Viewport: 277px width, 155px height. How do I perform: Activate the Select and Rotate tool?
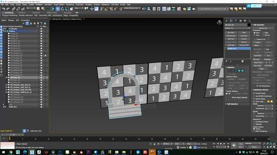62,9
